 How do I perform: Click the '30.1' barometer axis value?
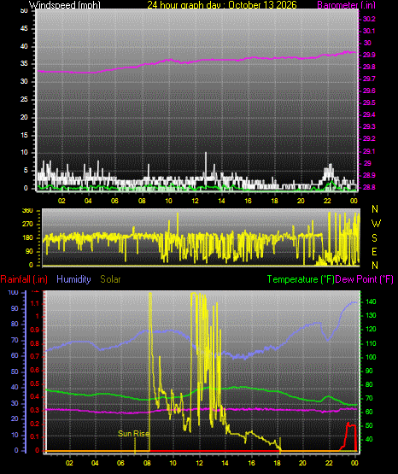tap(369, 31)
